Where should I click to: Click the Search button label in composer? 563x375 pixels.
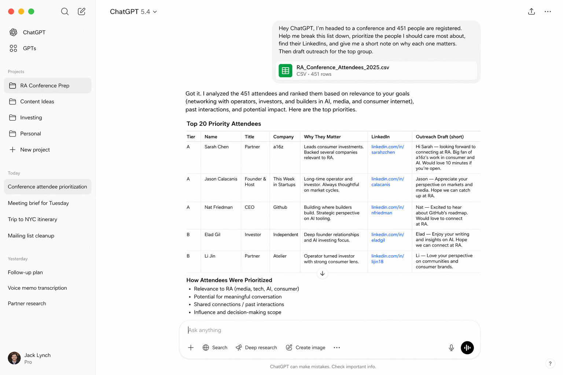pos(220,348)
